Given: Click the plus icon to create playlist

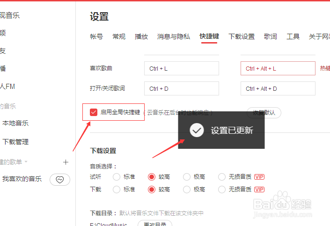Looking at the screenshot, I should click(x=66, y=162).
